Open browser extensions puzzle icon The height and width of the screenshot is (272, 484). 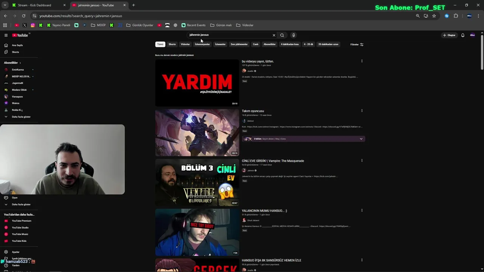456,16
